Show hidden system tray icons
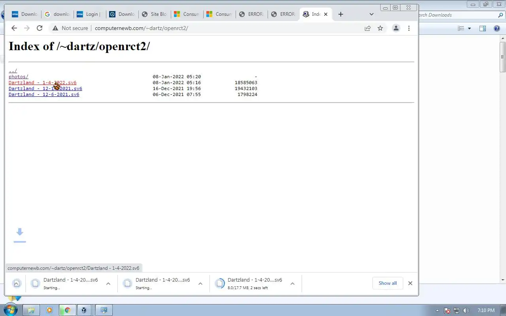Image resolution: width=506 pixels, height=316 pixels. click(437, 310)
